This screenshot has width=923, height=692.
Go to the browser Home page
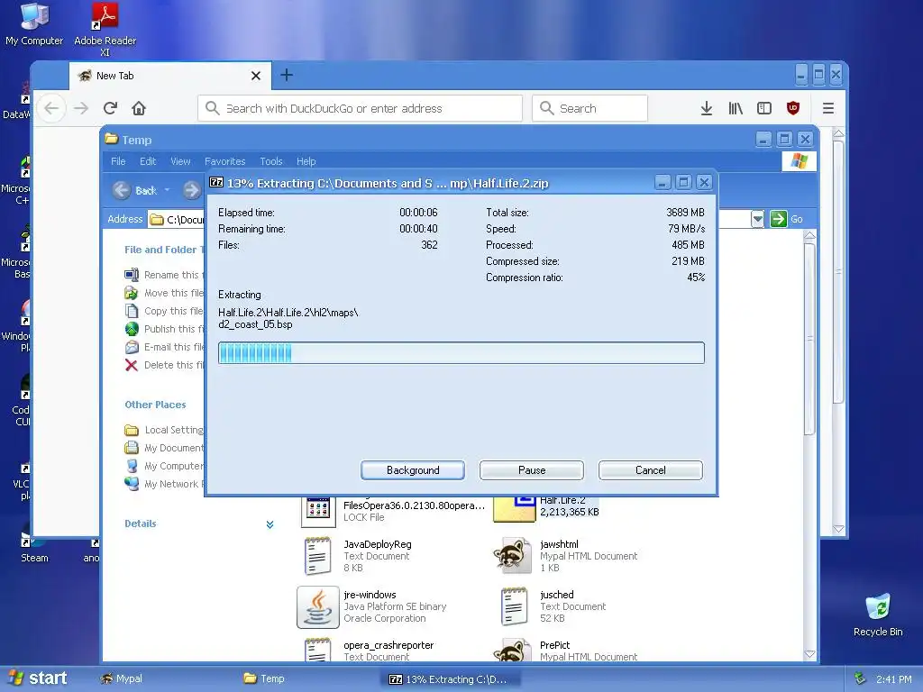138,108
